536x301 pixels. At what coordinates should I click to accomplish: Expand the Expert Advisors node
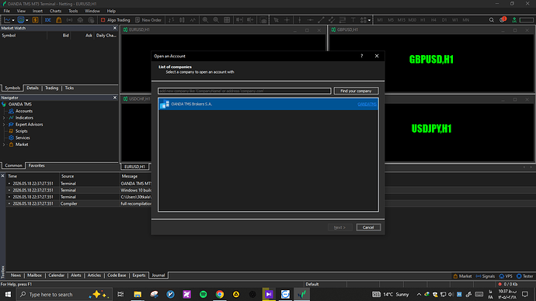coord(4,125)
